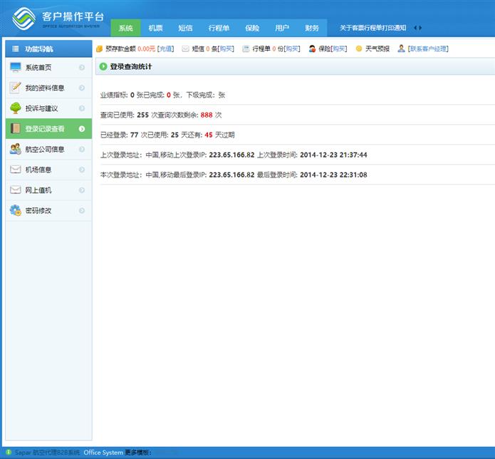Click the 网上值机 envelope icon
The image size is (495, 459).
point(15,190)
